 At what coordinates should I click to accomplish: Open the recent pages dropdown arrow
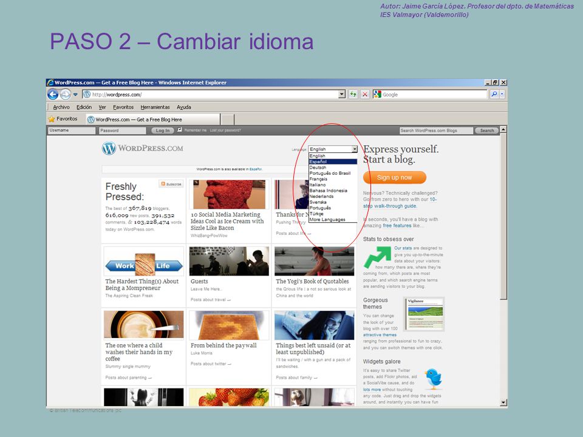pos(75,95)
